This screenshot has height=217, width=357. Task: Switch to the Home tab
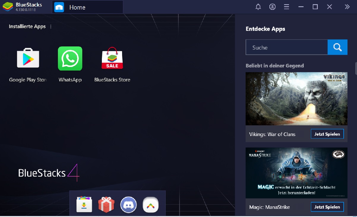[88, 7]
